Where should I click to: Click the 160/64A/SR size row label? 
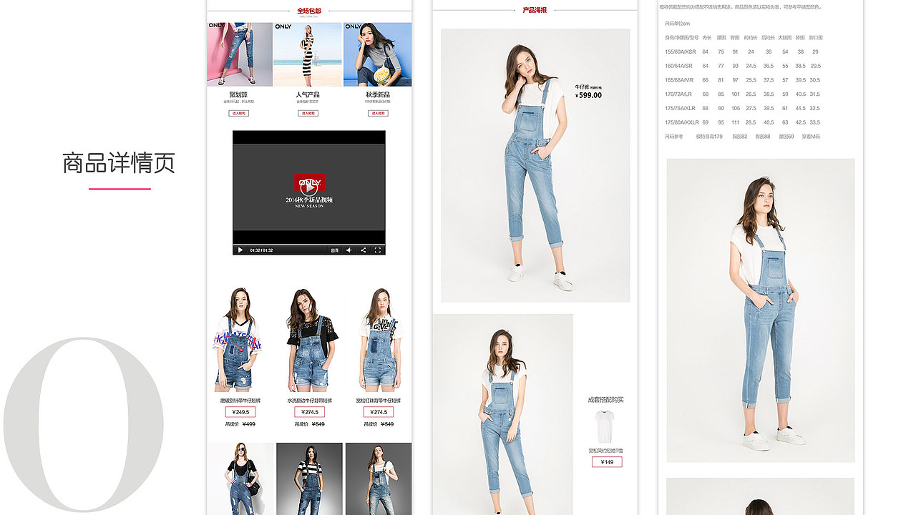pyautogui.click(x=679, y=66)
